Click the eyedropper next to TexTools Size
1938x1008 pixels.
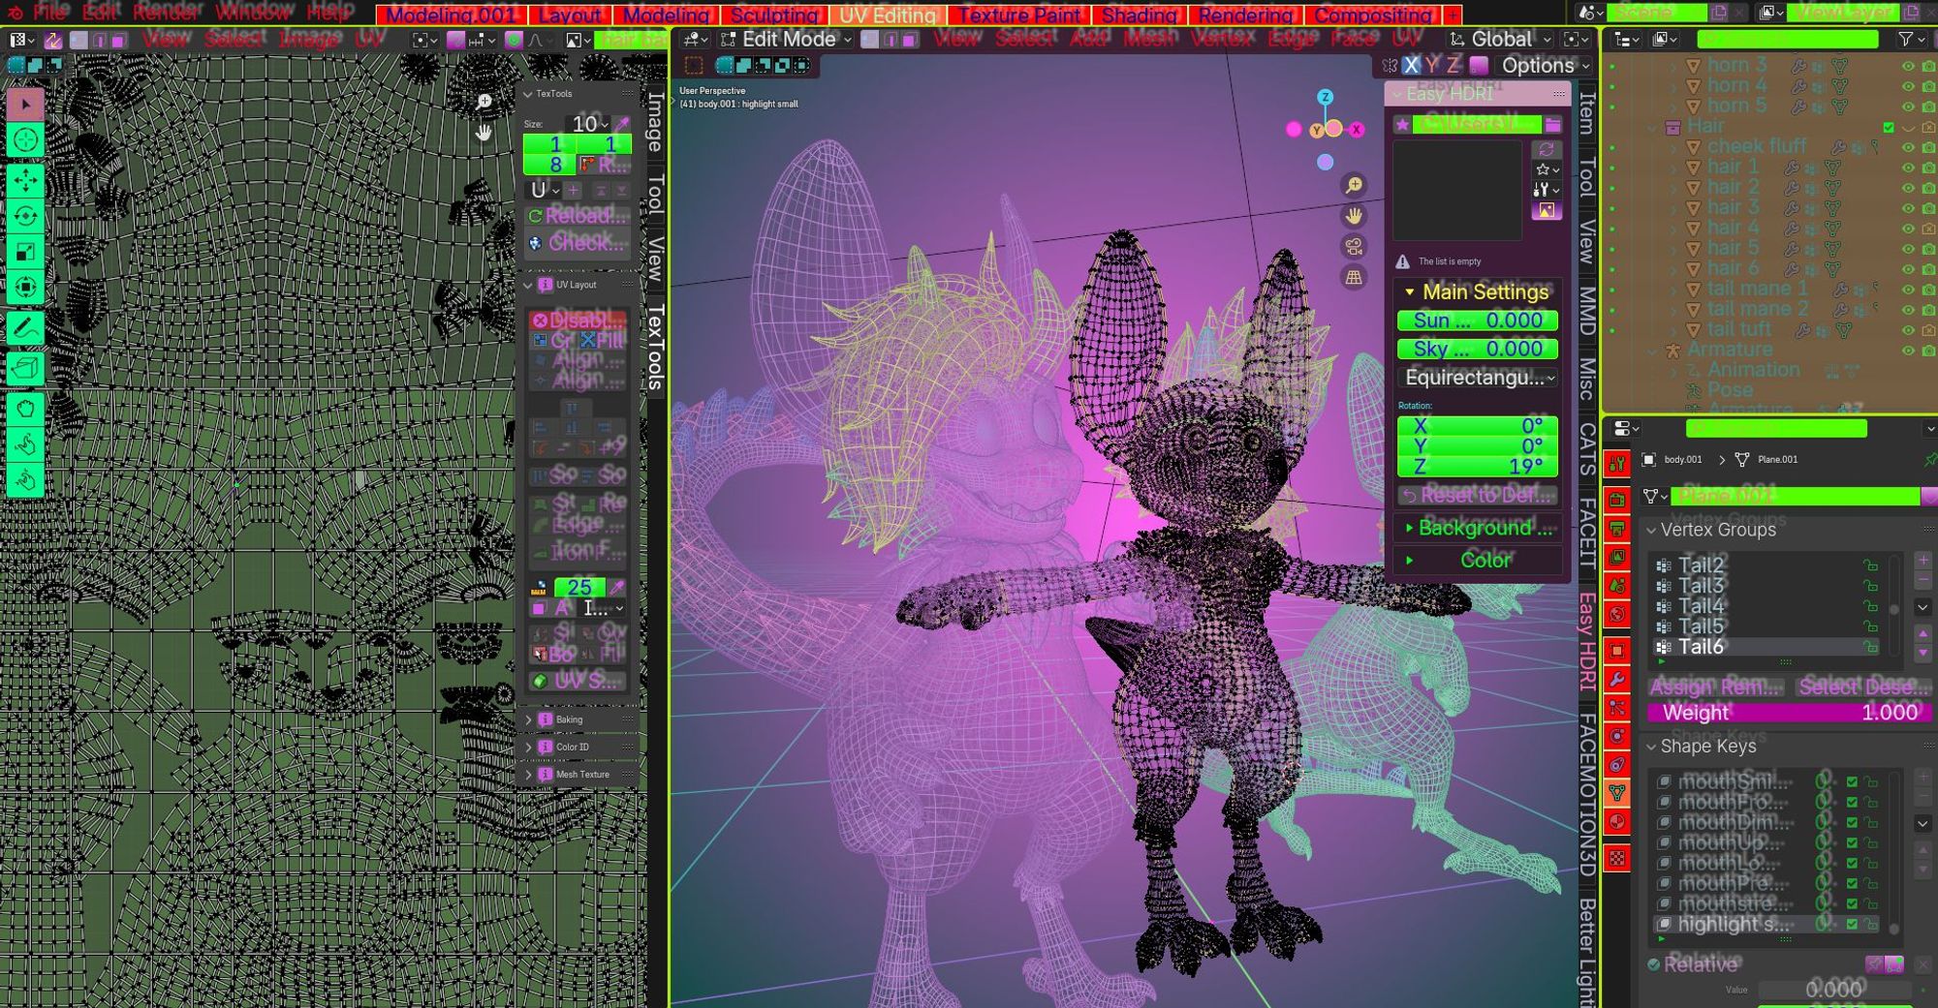[x=622, y=123]
